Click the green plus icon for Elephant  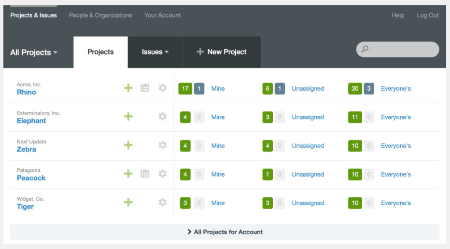(x=128, y=116)
